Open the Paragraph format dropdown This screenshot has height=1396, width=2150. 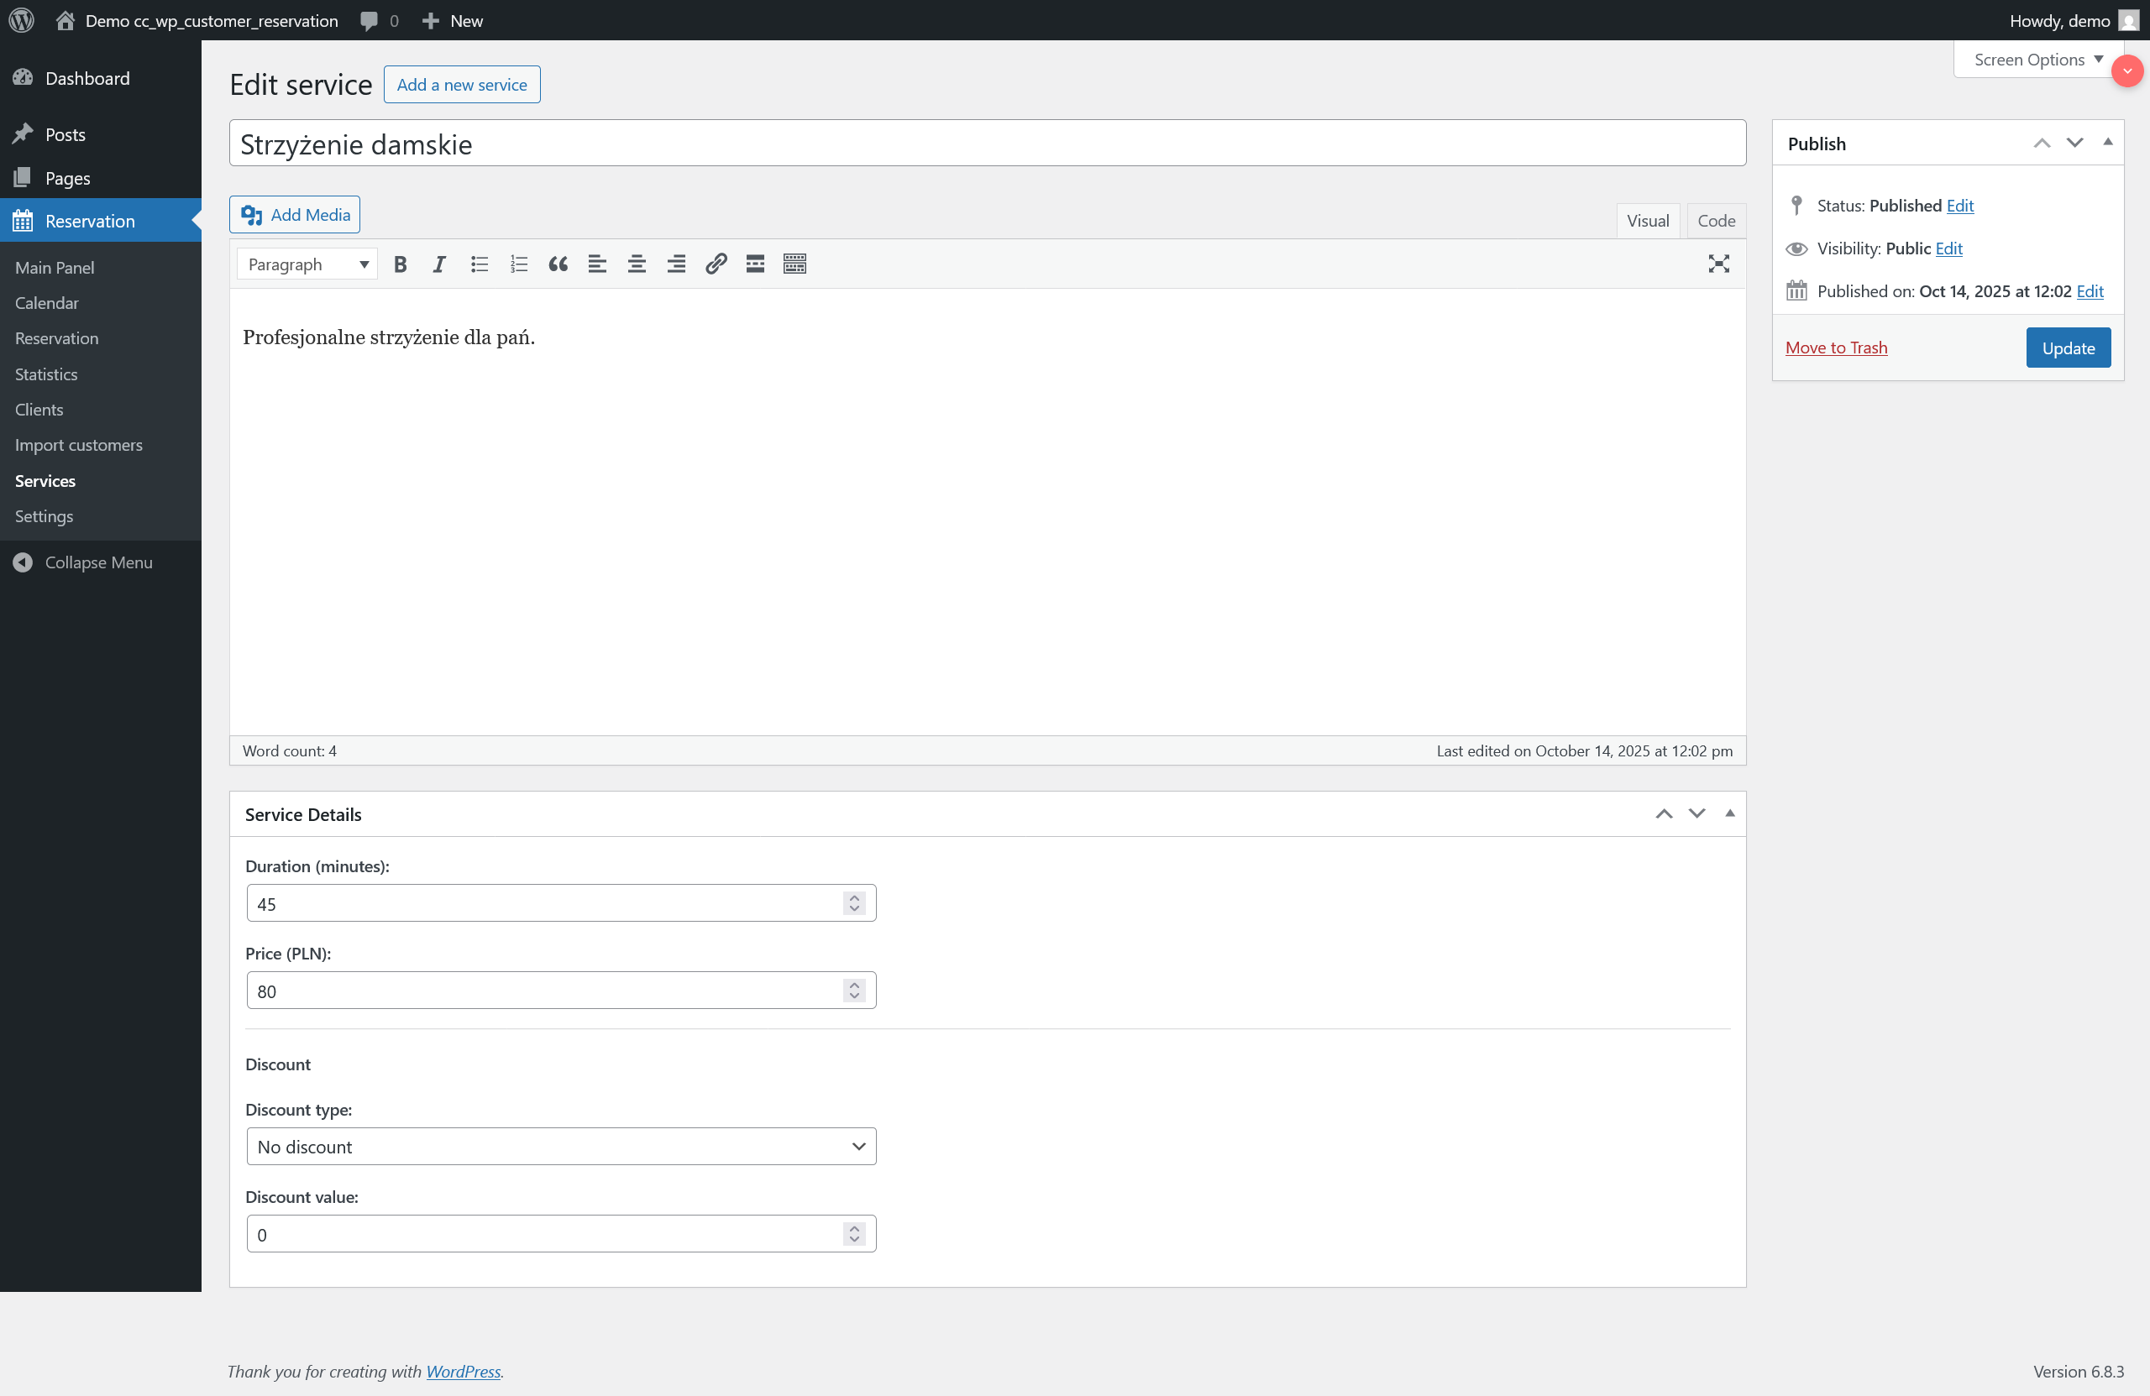pos(307,264)
